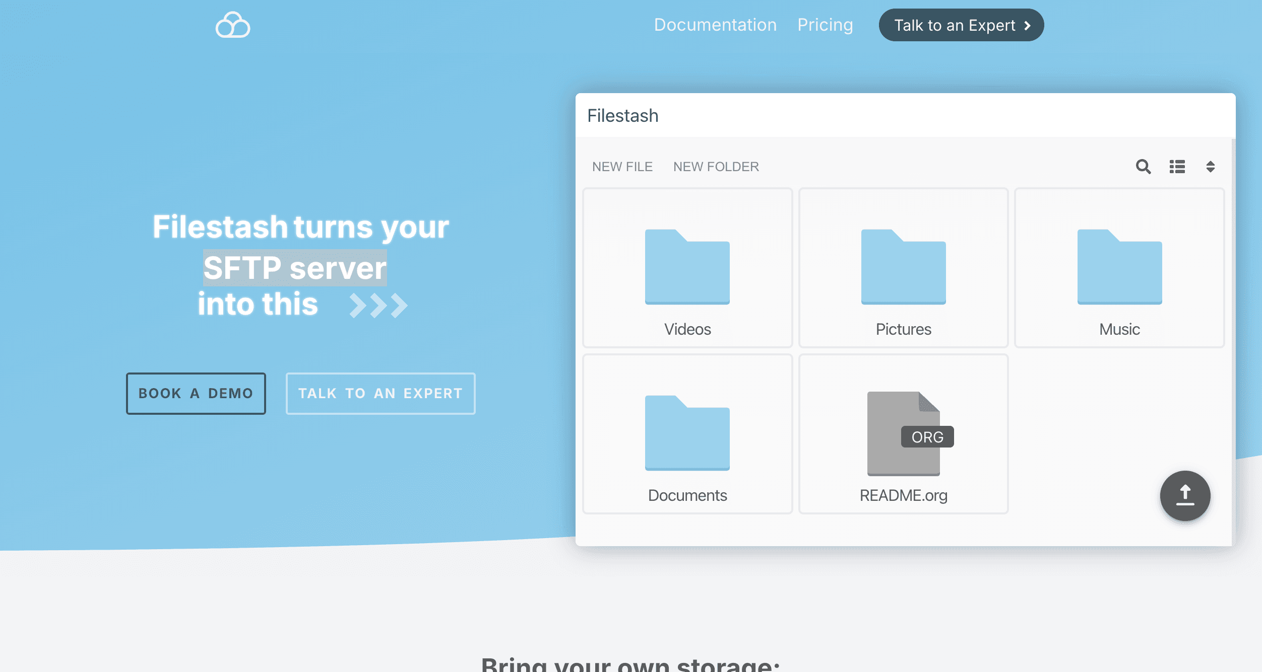Open the search magnifier icon

click(1143, 167)
